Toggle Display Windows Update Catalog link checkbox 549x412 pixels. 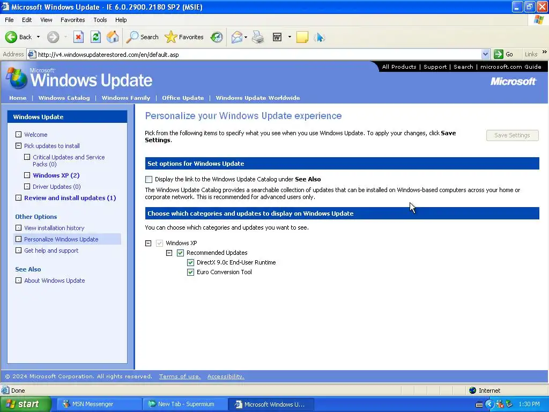tap(149, 179)
